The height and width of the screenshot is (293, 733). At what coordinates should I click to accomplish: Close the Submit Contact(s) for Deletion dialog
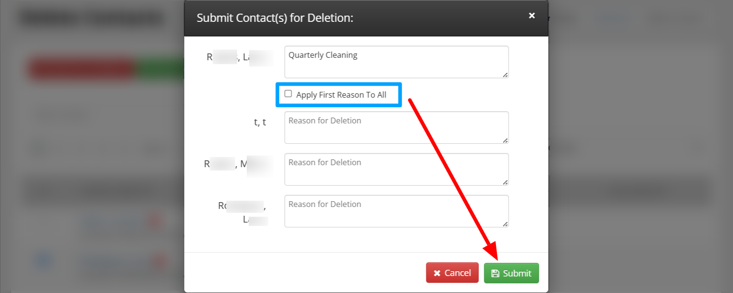(x=532, y=16)
